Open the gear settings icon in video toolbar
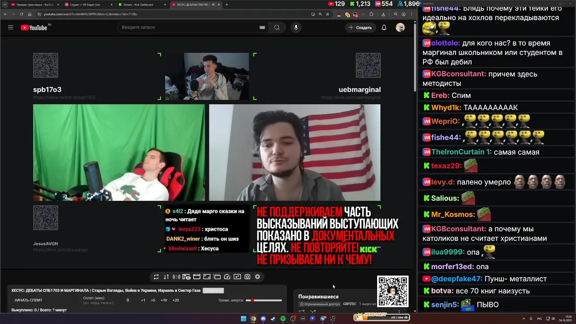Viewport: 576px width, 324px height. point(257,277)
